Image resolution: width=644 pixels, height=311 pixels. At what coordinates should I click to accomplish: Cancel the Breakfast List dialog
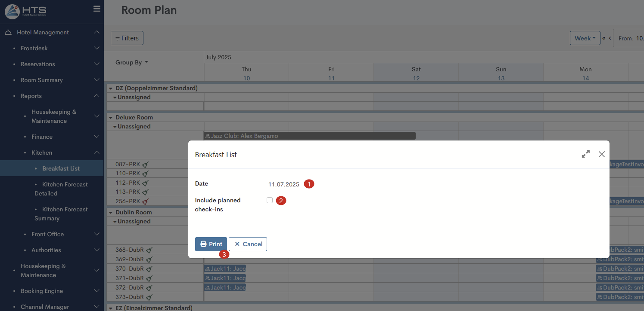pyautogui.click(x=248, y=244)
